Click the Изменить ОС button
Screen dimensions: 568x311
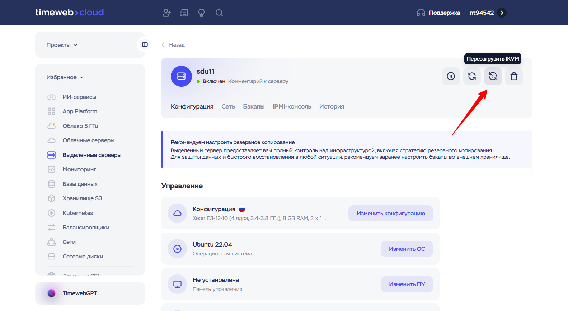[x=407, y=249]
